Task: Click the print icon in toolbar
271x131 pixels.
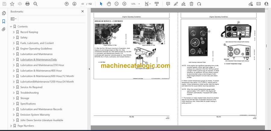Action: pos(28,4)
